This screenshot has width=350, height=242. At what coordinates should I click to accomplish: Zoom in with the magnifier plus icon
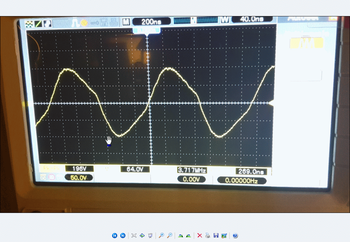(x=161, y=236)
